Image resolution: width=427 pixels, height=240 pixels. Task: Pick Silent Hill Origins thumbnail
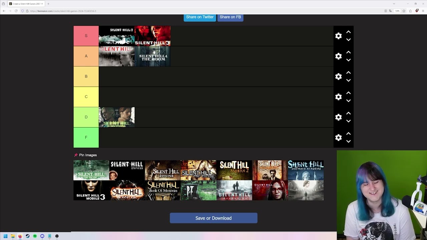163,170
